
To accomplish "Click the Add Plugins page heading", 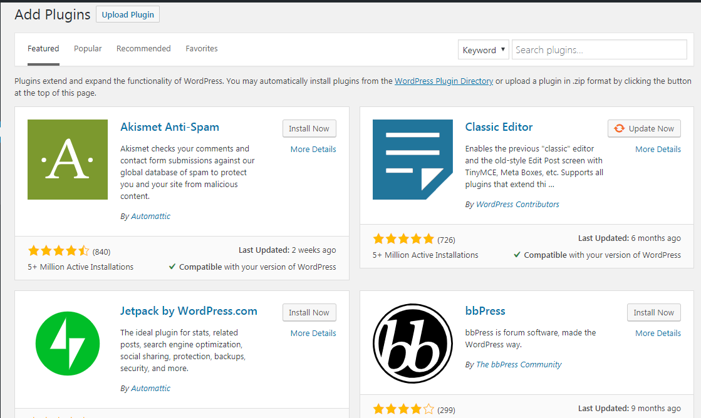I will pyautogui.click(x=52, y=14).
